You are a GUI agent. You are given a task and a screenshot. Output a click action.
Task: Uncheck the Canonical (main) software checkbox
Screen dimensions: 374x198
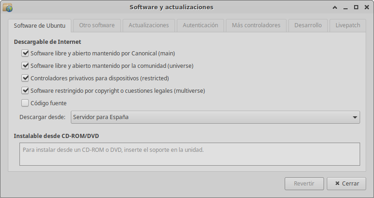coord(25,53)
